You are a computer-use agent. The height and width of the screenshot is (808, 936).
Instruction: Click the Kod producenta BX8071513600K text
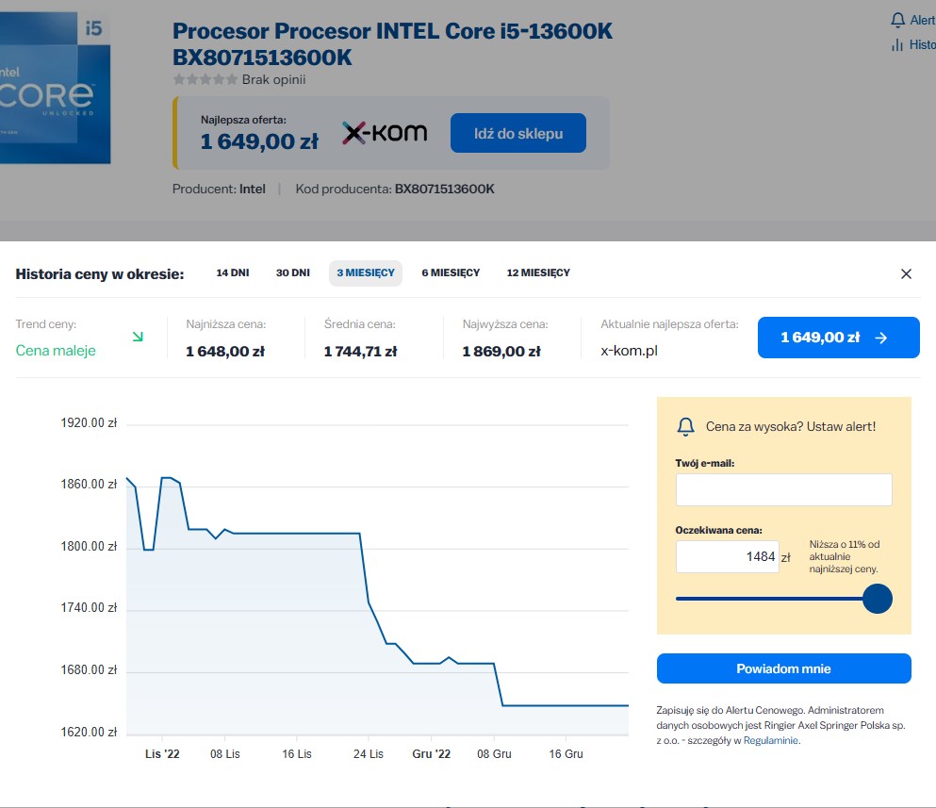(395, 189)
